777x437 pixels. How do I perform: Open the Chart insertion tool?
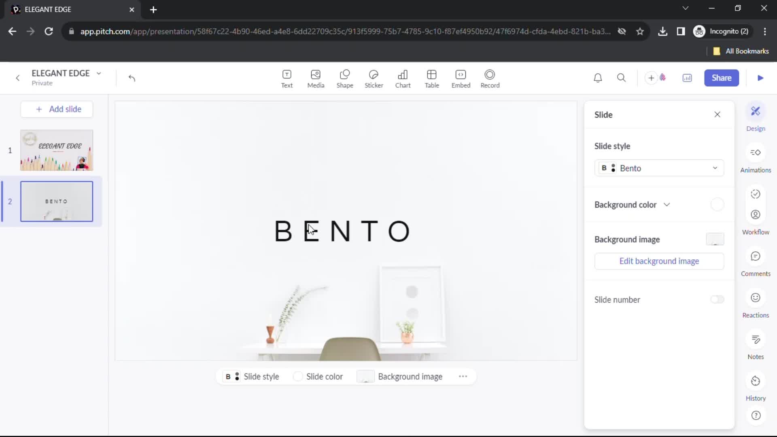pyautogui.click(x=402, y=78)
